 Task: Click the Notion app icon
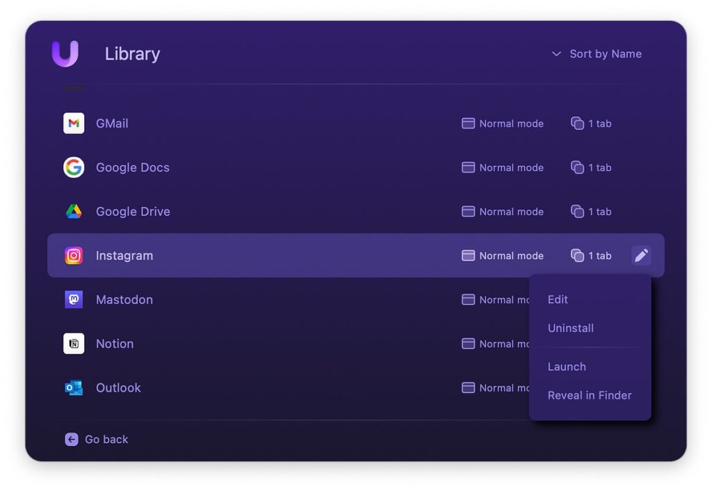coord(74,344)
